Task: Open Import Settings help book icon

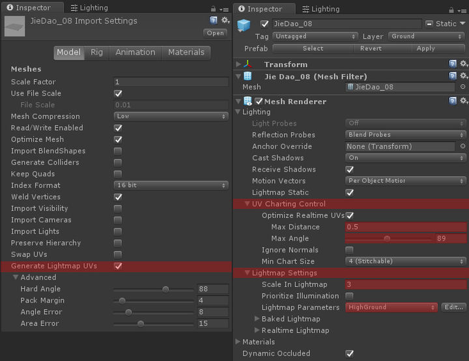Action: click(x=213, y=21)
